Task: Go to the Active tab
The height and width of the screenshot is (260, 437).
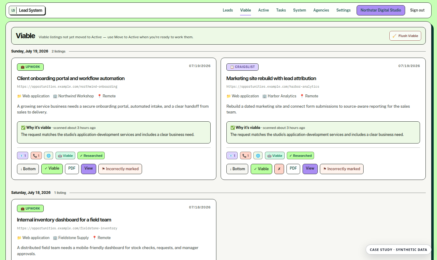Action: click(263, 10)
